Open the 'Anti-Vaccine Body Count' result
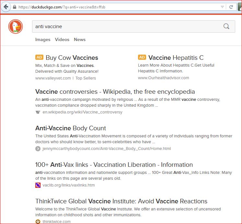The height and width of the screenshot is (224, 242). [71, 128]
